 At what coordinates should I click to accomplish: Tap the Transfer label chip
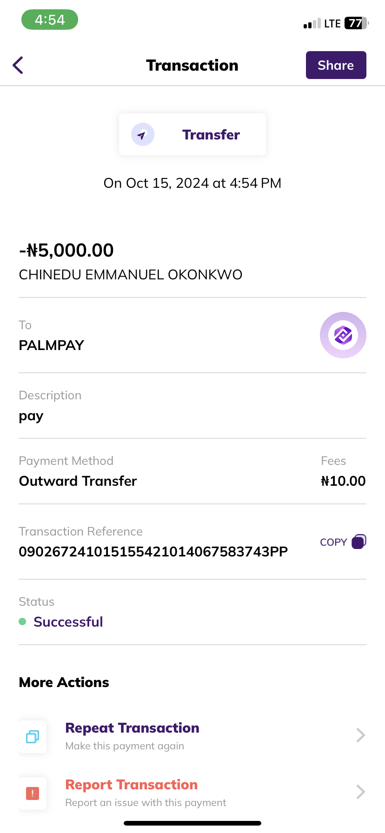pos(211,135)
